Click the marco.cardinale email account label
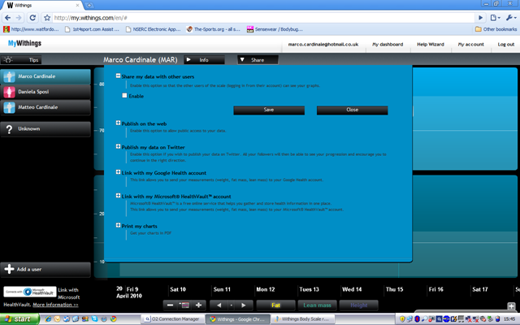 pyautogui.click(x=323, y=45)
